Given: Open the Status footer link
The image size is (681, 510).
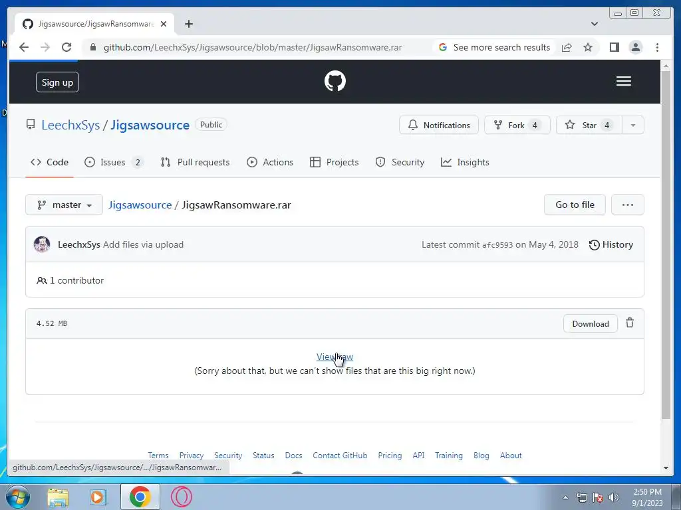Looking at the screenshot, I should click(x=263, y=456).
